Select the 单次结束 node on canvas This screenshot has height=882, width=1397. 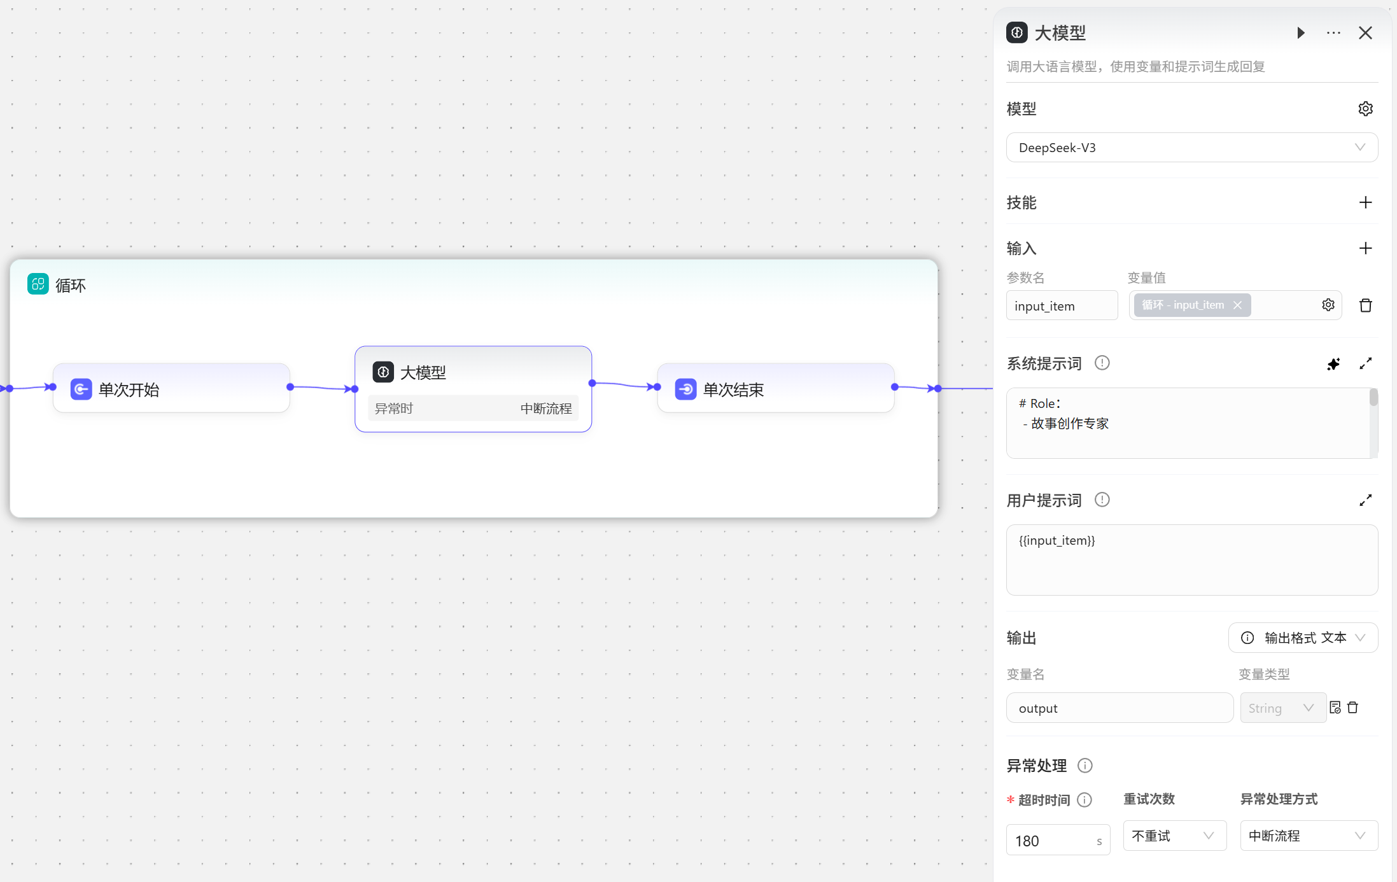point(775,389)
